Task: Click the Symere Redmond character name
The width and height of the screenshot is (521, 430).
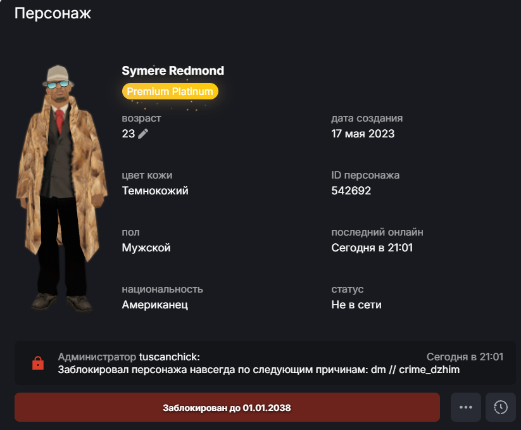Action: (x=173, y=70)
